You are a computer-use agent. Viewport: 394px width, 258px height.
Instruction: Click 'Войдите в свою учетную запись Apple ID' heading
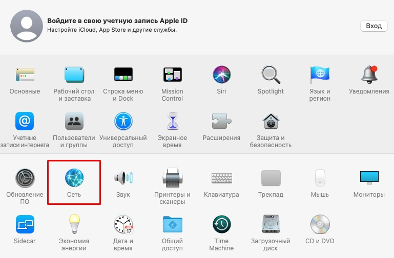(x=117, y=21)
